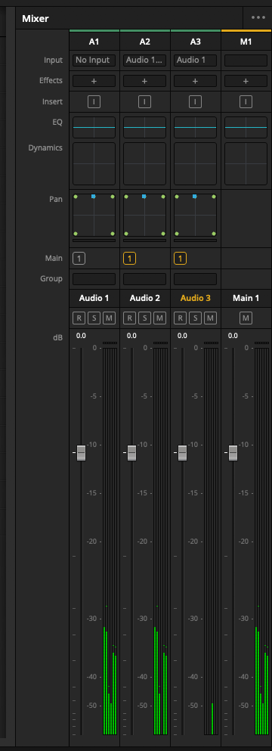This screenshot has height=751, width=272.
Task: Open the A1 input selector showing No Input
Action: 94,61
